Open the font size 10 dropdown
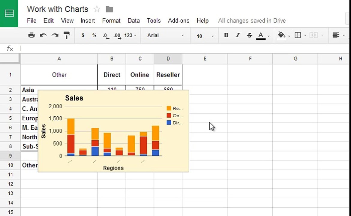 [x=205, y=36]
